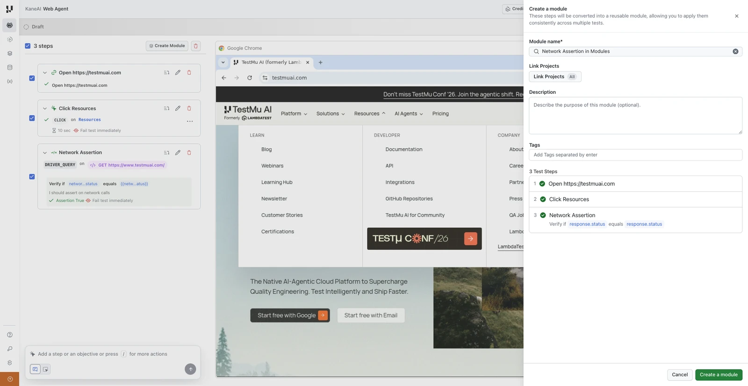748x386 pixels.
Task: Close the Create a module panel
Action: pyautogui.click(x=737, y=16)
